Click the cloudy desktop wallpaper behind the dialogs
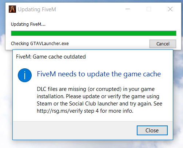The height and width of the screenshot is (148, 183). pyautogui.click(x=178, y=97)
